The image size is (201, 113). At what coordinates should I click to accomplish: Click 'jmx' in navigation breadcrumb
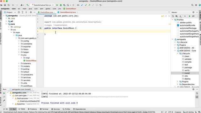point(60,9)
